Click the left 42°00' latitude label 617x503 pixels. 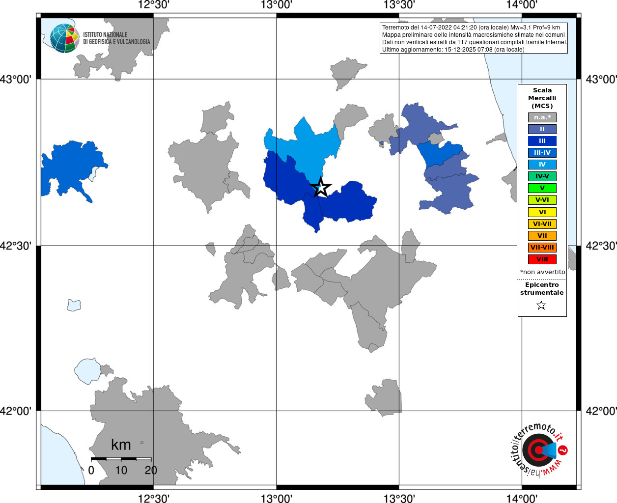click(x=16, y=411)
